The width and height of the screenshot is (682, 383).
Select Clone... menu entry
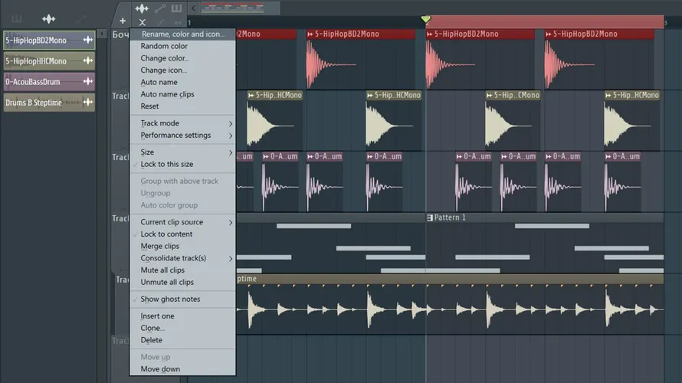click(182, 328)
